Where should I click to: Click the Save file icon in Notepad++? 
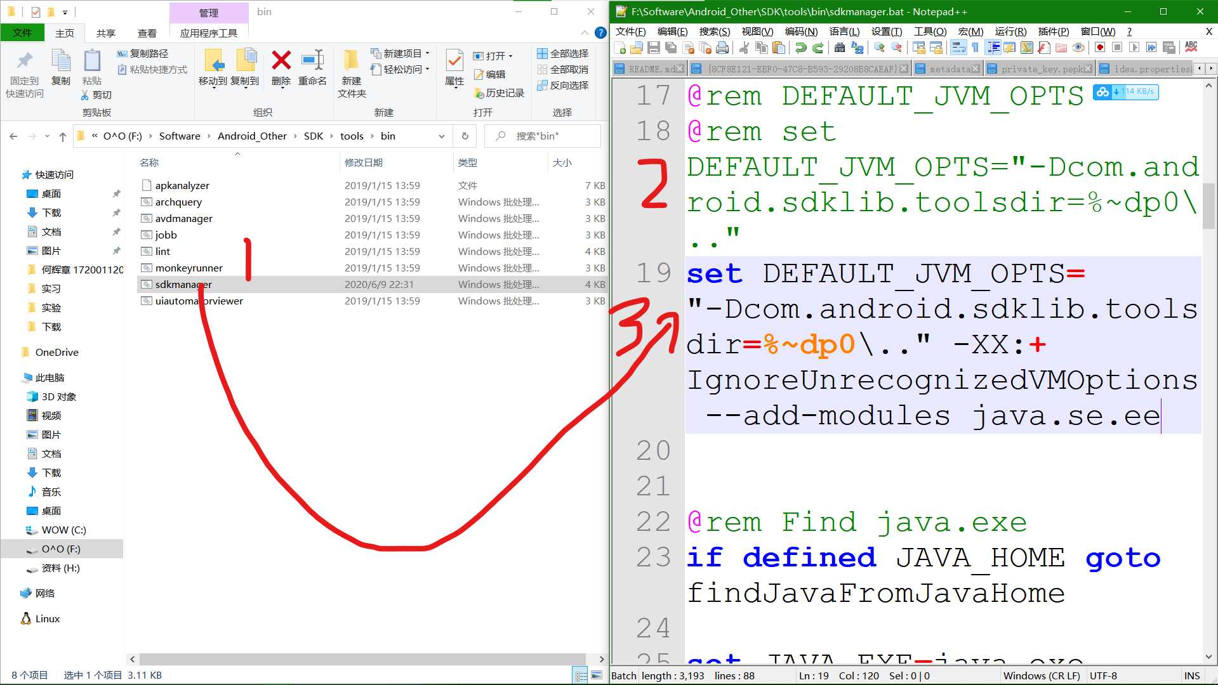(x=653, y=48)
